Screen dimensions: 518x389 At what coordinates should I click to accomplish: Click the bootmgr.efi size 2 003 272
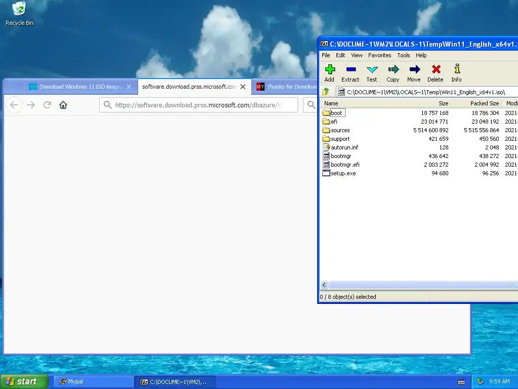pyautogui.click(x=436, y=165)
